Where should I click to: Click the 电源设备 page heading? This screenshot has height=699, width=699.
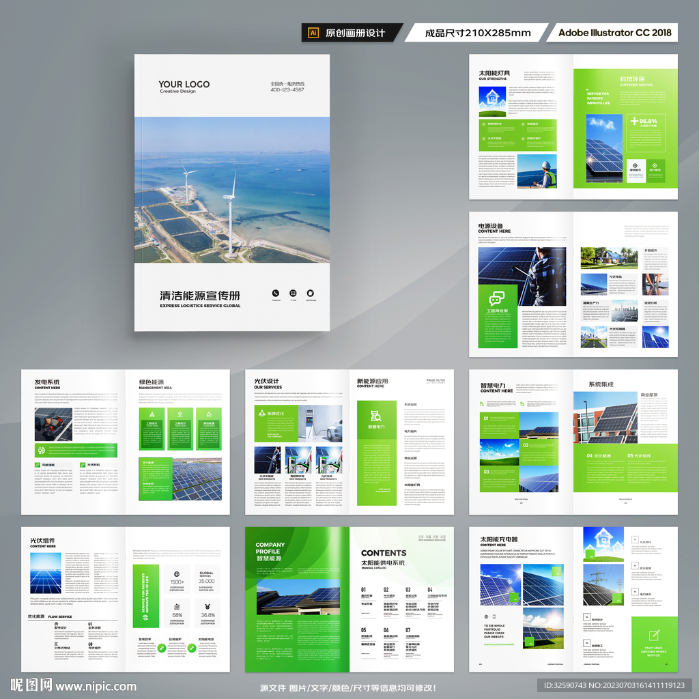click(490, 225)
